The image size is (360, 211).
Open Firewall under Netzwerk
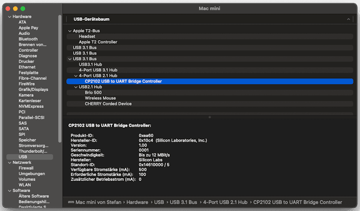tap(26, 168)
